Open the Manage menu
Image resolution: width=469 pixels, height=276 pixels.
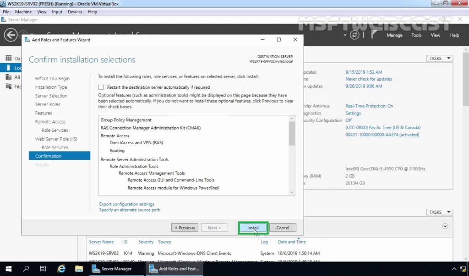pos(394,35)
